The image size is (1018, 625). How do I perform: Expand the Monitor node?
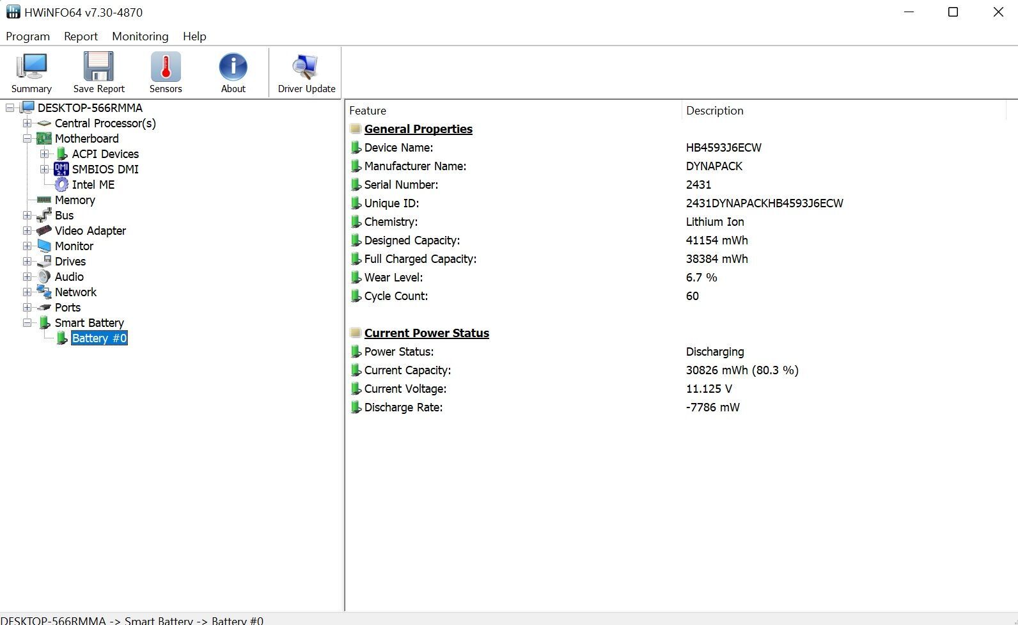tap(27, 246)
